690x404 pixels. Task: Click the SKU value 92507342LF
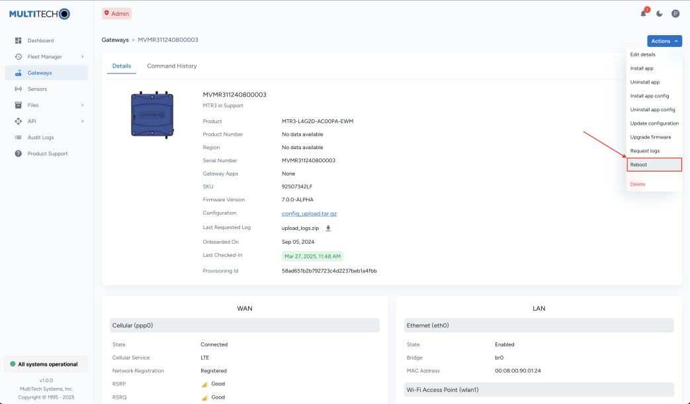point(297,187)
